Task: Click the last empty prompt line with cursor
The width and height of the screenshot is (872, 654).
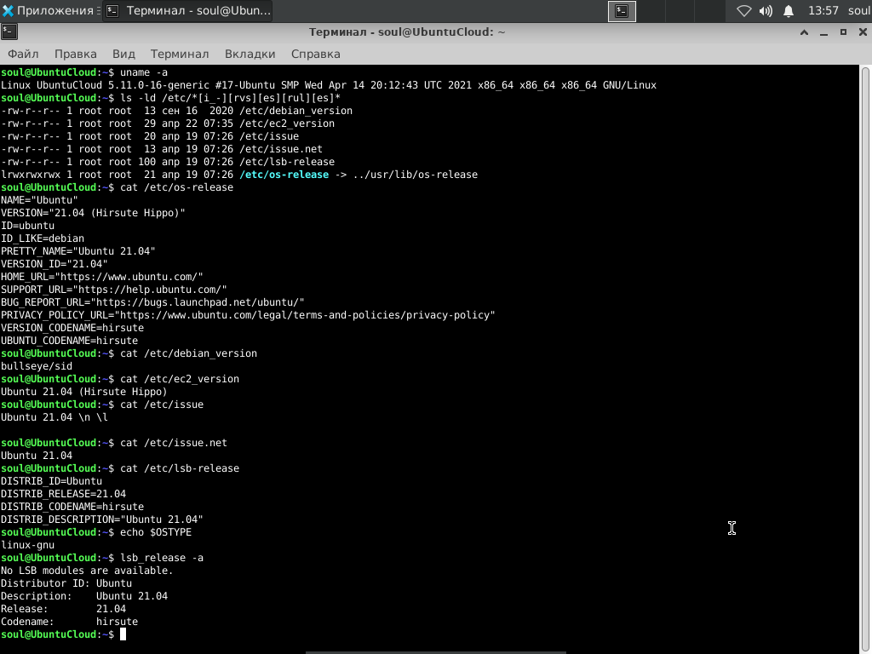Action: tap(63, 634)
